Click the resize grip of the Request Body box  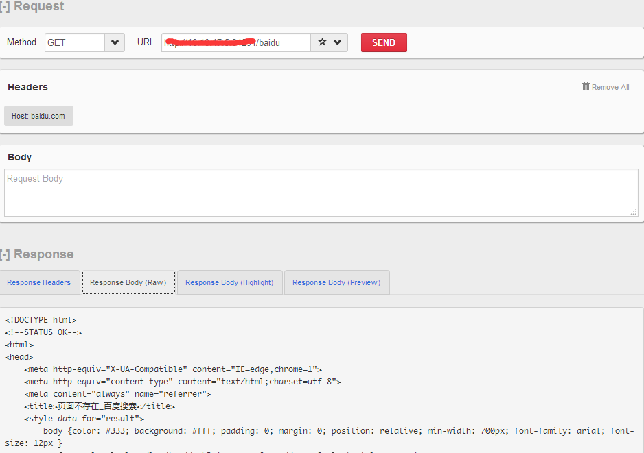(x=634, y=212)
